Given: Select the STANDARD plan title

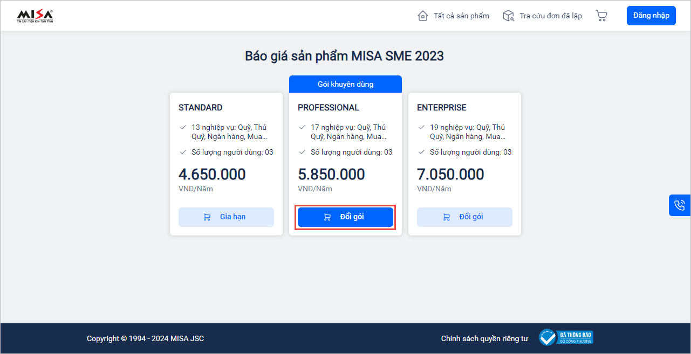Looking at the screenshot, I should pyautogui.click(x=201, y=108).
